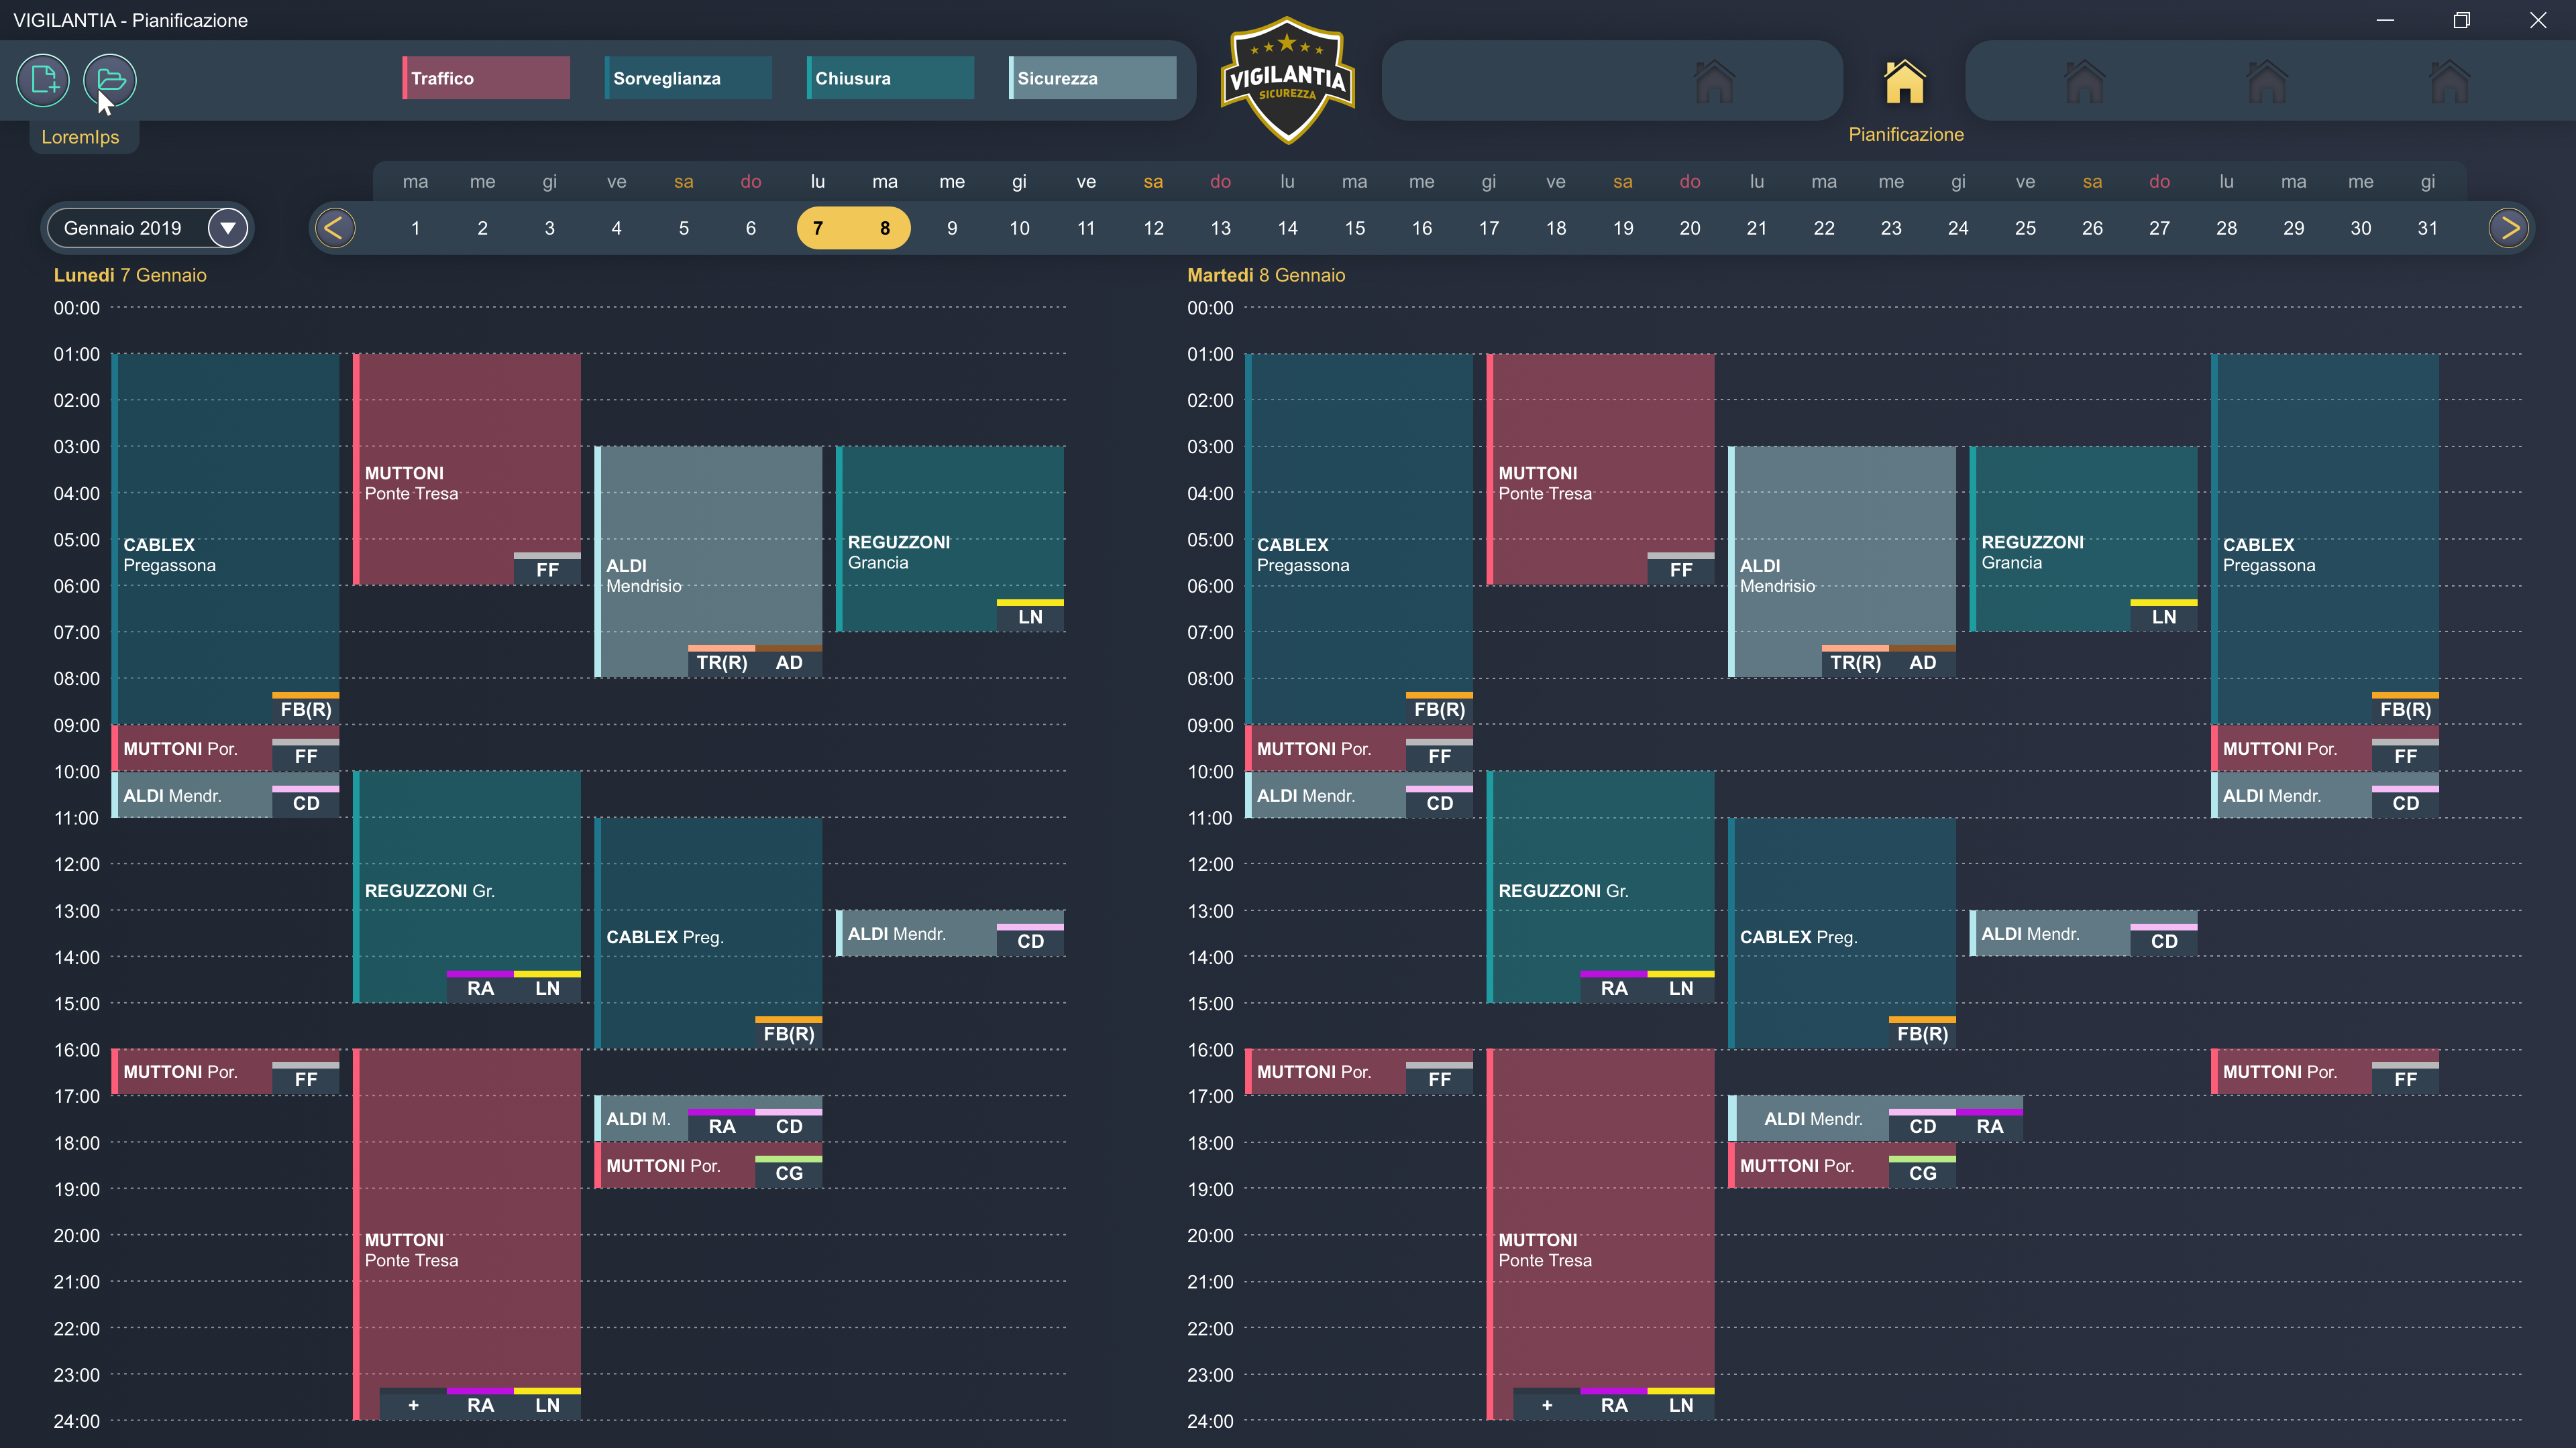
Task: Click the FB(R) tag on Monday's morning CABLEX Pregassona shift
Action: (x=305, y=709)
